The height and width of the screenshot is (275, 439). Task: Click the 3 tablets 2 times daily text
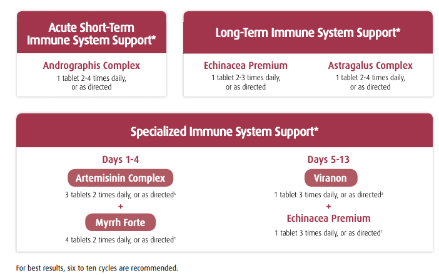121,195
